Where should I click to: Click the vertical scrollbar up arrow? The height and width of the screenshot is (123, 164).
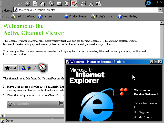point(162,23)
